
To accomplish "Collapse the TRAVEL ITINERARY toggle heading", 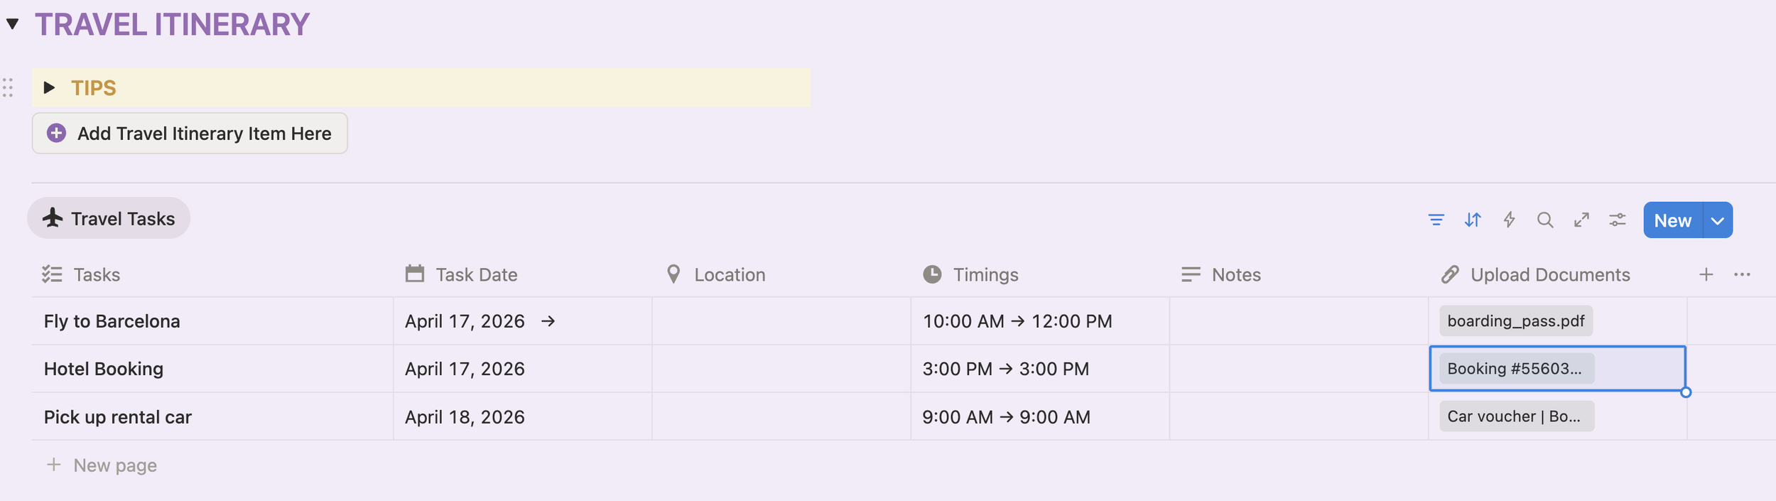I will coord(12,24).
